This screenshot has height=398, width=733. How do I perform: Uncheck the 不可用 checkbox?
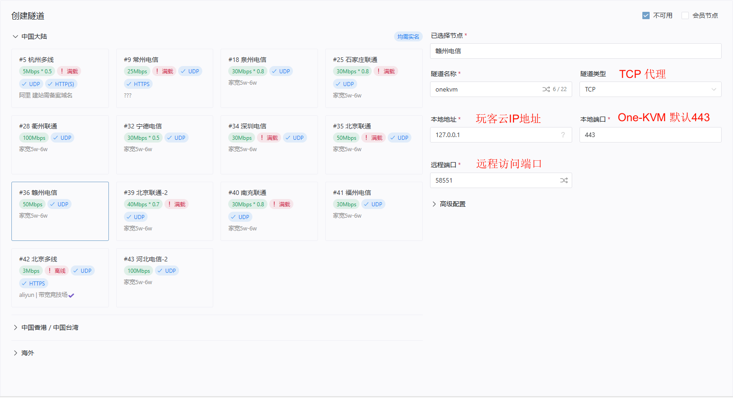coord(646,15)
